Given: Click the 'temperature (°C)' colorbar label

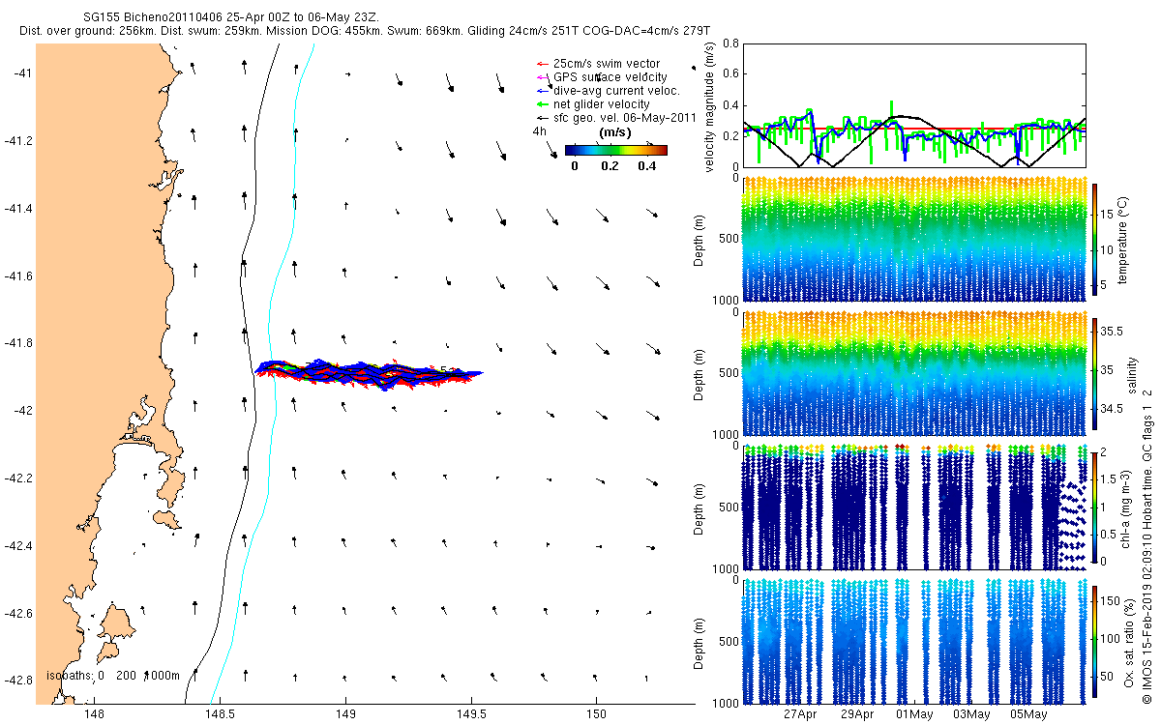Looking at the screenshot, I should 1125,239.
